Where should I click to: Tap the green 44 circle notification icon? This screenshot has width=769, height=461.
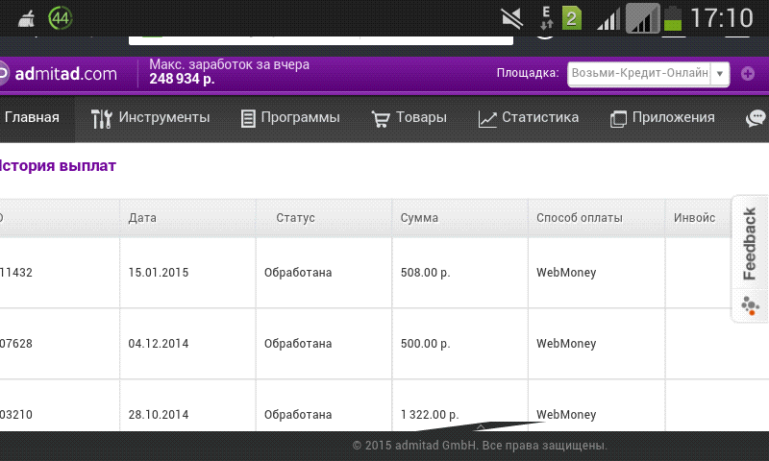(x=61, y=18)
